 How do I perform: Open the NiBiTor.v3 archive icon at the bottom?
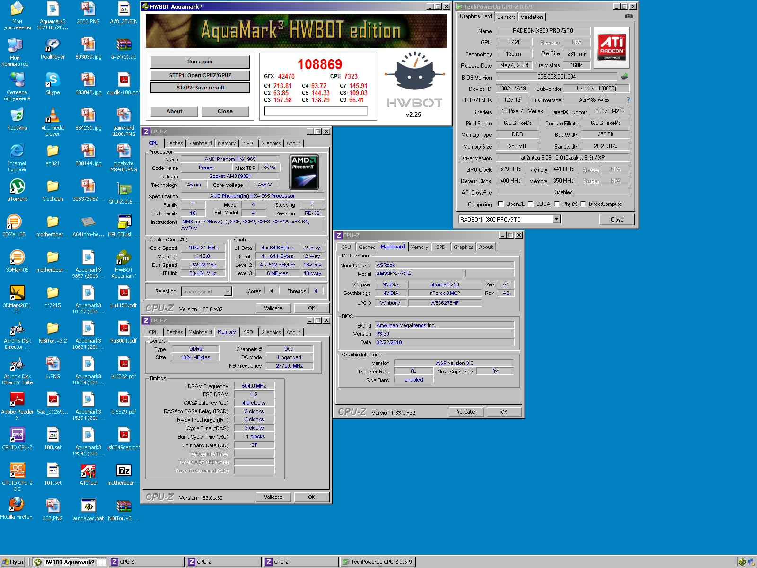point(123,506)
